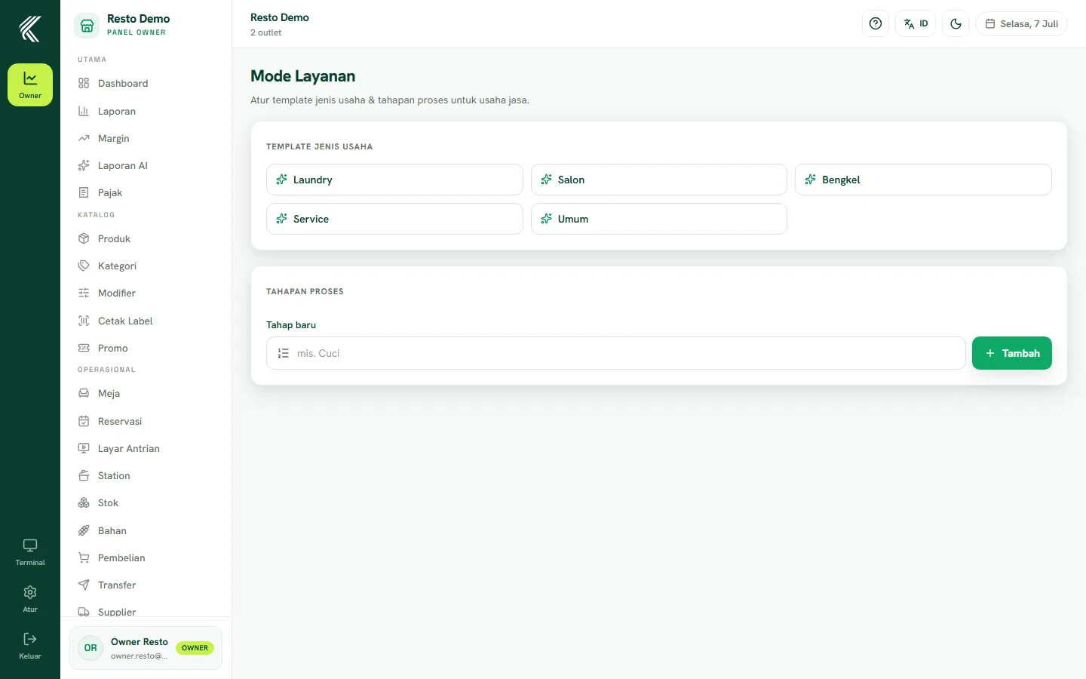Click the Resto Demo store logo icon
Screen dimensions: 1086x679
tap(87, 25)
